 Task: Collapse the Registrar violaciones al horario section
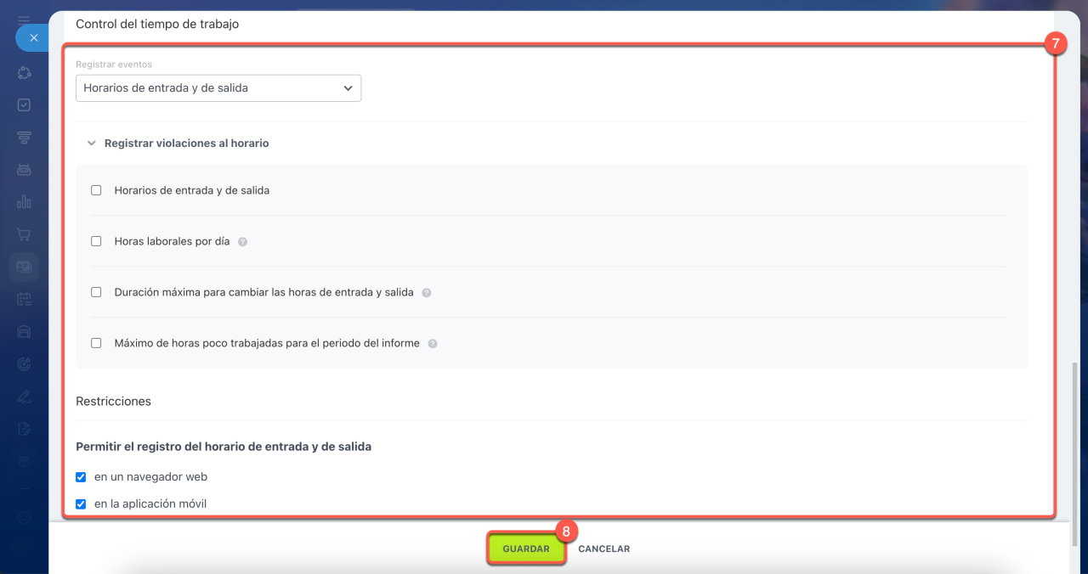coord(92,144)
